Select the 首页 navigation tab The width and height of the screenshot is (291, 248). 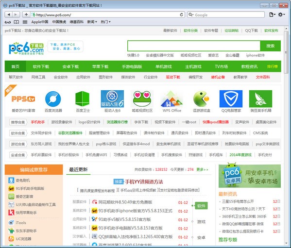tap(15, 66)
